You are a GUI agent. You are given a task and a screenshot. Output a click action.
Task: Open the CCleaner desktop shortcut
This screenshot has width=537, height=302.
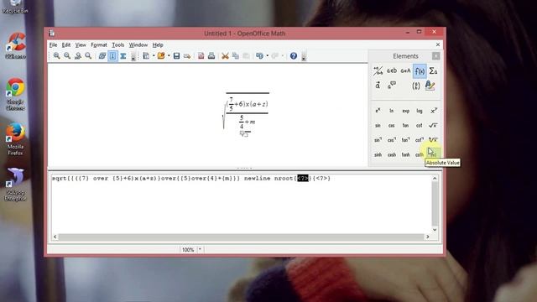point(15,45)
